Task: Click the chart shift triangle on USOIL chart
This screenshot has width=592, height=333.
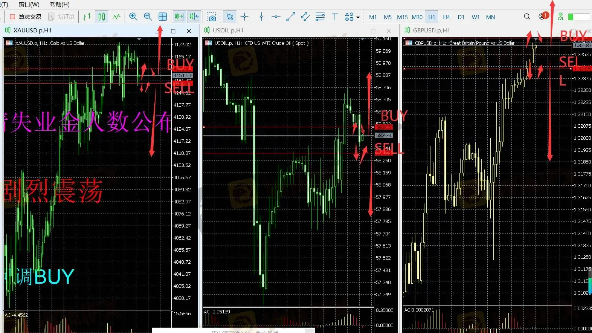Action: pyautogui.click(x=362, y=39)
